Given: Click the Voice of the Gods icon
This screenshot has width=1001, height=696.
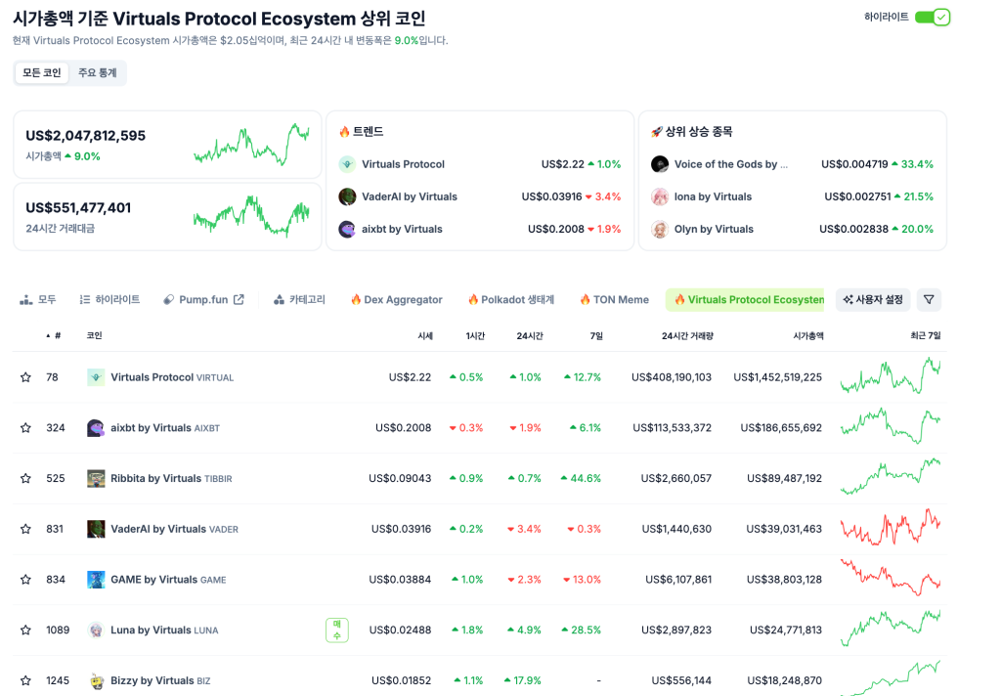Looking at the screenshot, I should (x=660, y=164).
